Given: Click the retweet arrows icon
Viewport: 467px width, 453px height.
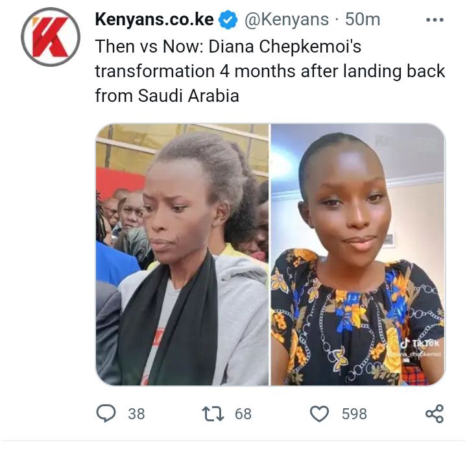Looking at the screenshot, I should pos(213,413).
